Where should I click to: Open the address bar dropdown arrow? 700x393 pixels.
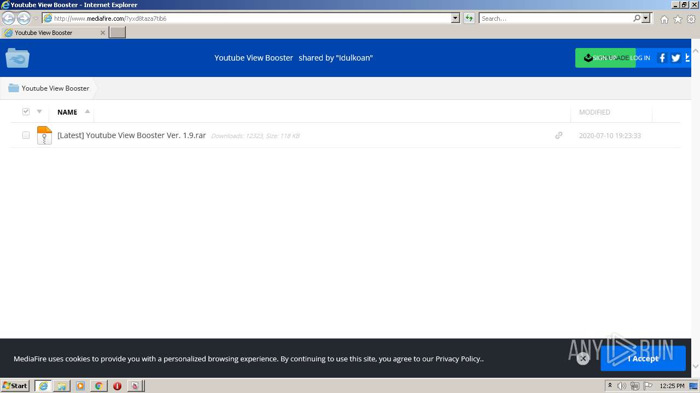(x=456, y=18)
